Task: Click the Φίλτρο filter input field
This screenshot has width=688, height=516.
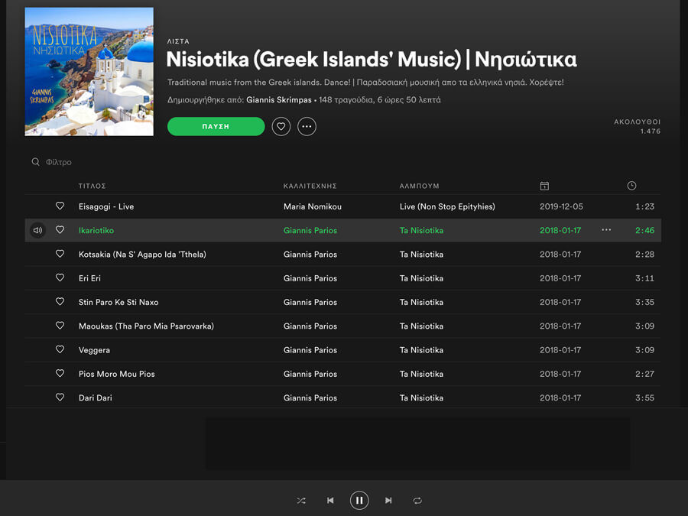Action: coord(61,162)
